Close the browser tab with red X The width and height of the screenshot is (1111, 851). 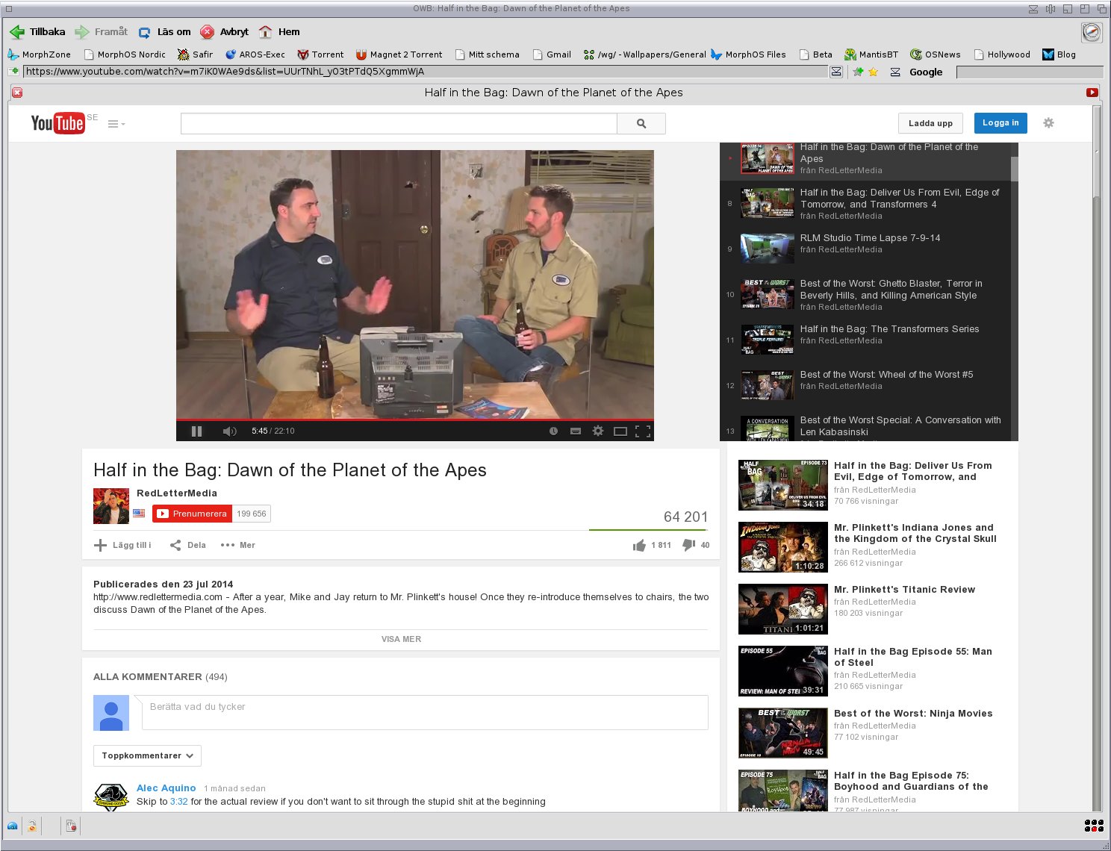17,93
